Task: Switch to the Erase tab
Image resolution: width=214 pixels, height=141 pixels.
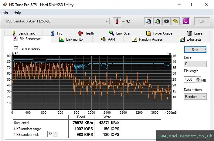Action: click(195, 33)
